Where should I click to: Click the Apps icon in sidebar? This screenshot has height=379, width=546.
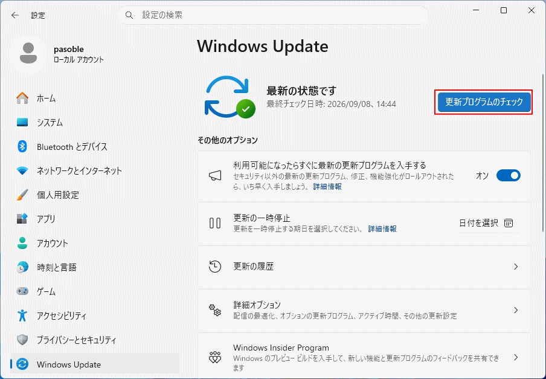pyautogui.click(x=22, y=219)
